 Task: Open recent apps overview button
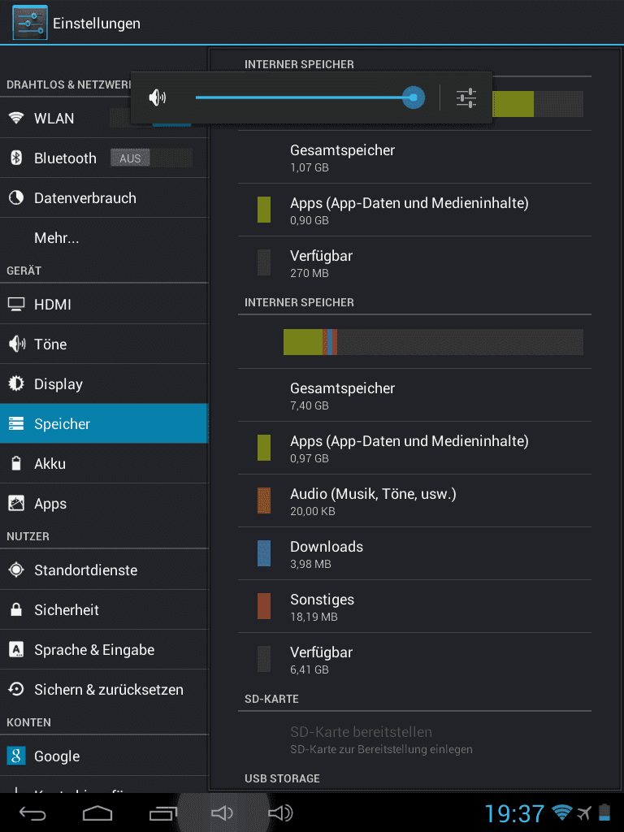pyautogui.click(x=162, y=812)
